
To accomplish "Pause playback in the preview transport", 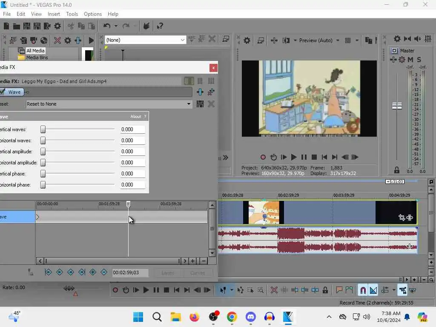I will click(x=304, y=157).
